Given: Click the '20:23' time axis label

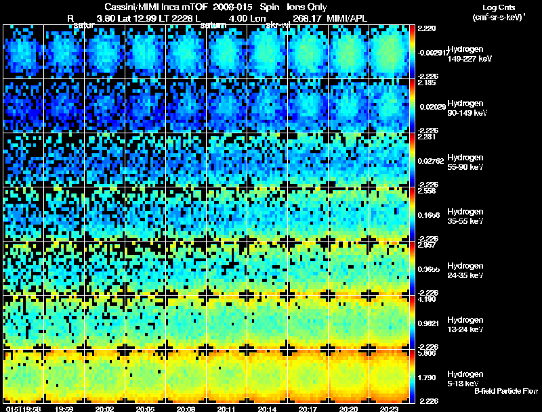Looking at the screenshot, I should coord(389,409).
